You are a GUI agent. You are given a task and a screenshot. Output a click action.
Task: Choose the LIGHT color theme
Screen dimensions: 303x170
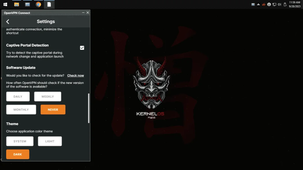click(50, 141)
